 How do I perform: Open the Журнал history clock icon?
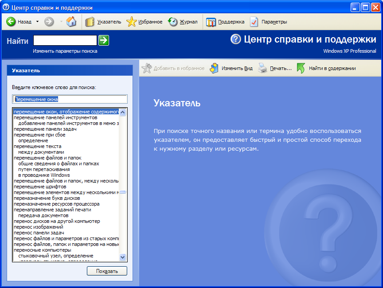point(173,22)
